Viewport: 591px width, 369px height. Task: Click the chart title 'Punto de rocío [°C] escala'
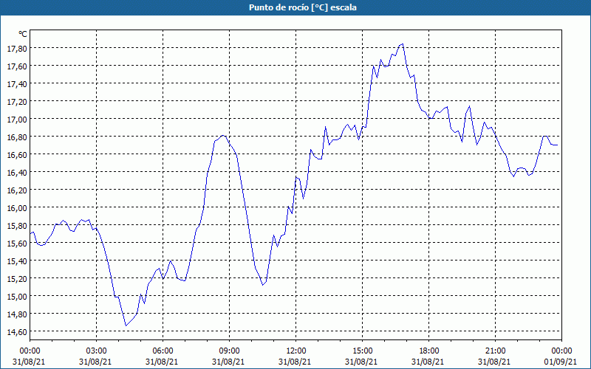(303, 7)
